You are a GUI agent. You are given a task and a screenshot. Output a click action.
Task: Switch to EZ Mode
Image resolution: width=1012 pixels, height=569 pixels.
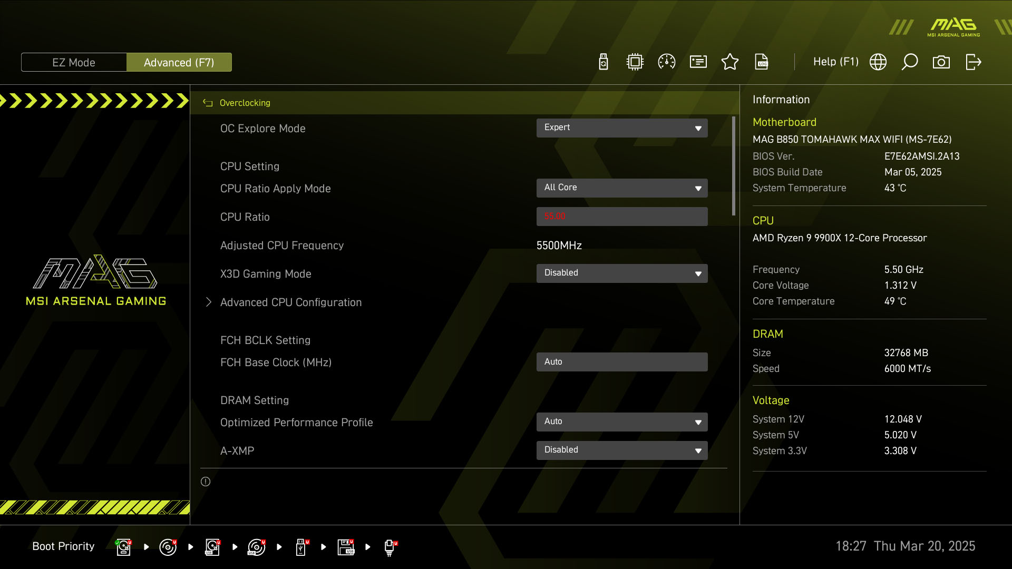74,62
